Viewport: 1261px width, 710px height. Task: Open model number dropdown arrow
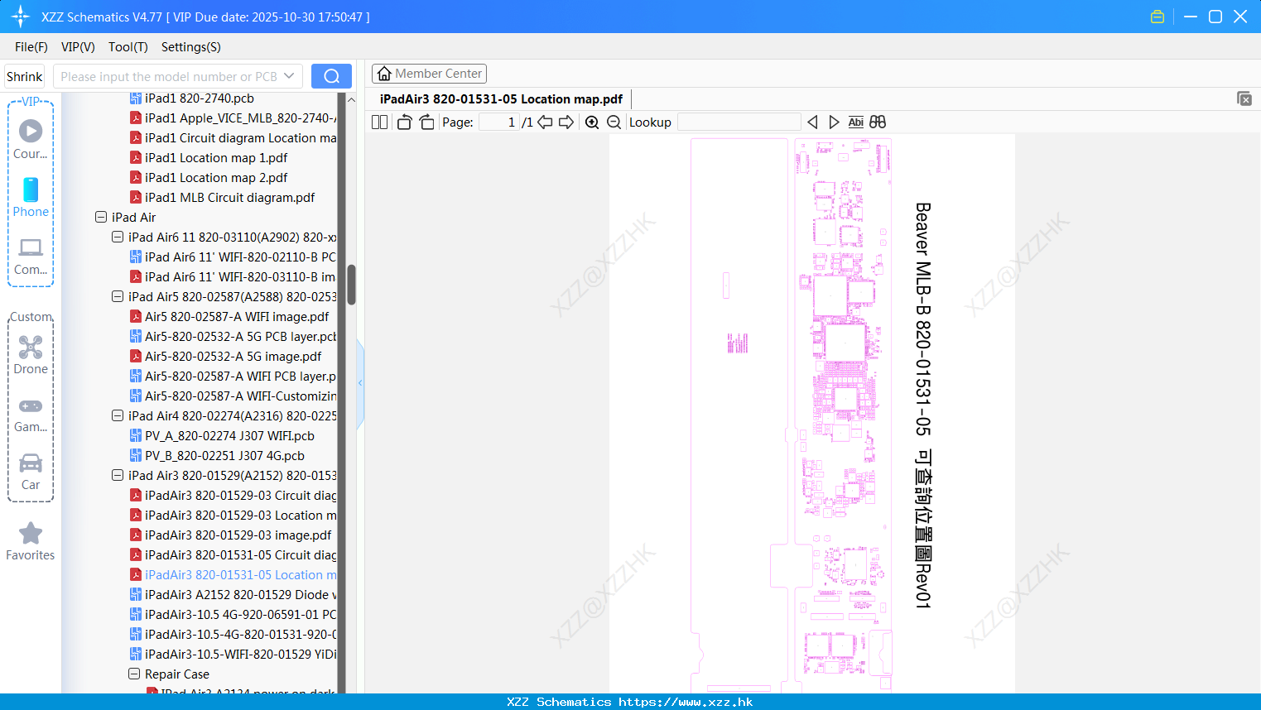pos(289,76)
